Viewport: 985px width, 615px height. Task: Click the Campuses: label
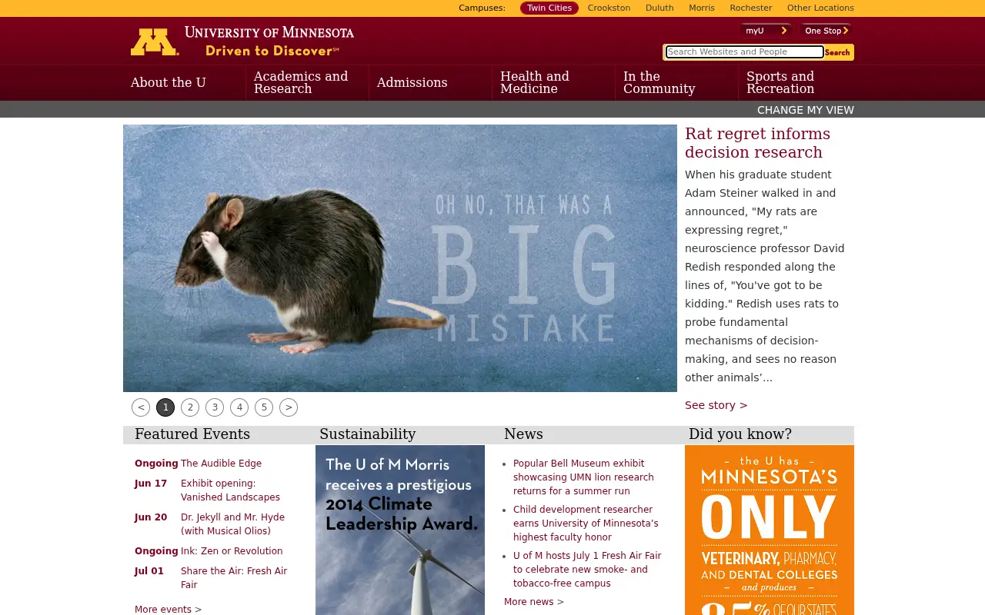coord(482,8)
